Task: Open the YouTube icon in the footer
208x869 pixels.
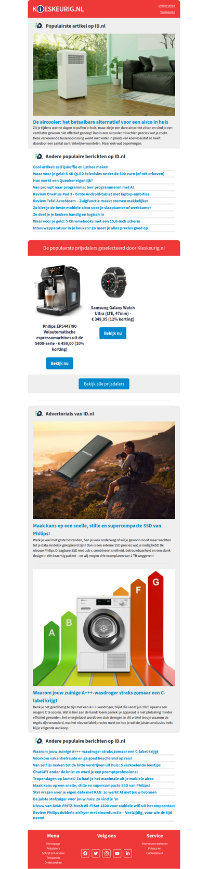Action: 117,853
